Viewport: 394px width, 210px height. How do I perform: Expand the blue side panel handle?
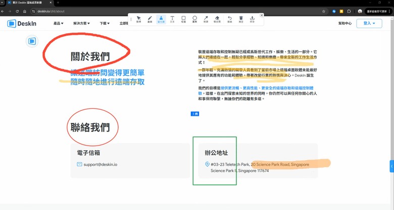392,166
